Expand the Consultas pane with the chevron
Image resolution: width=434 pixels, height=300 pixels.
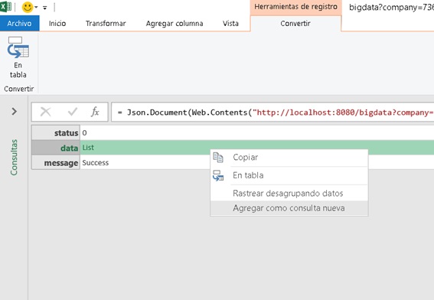coord(14,111)
